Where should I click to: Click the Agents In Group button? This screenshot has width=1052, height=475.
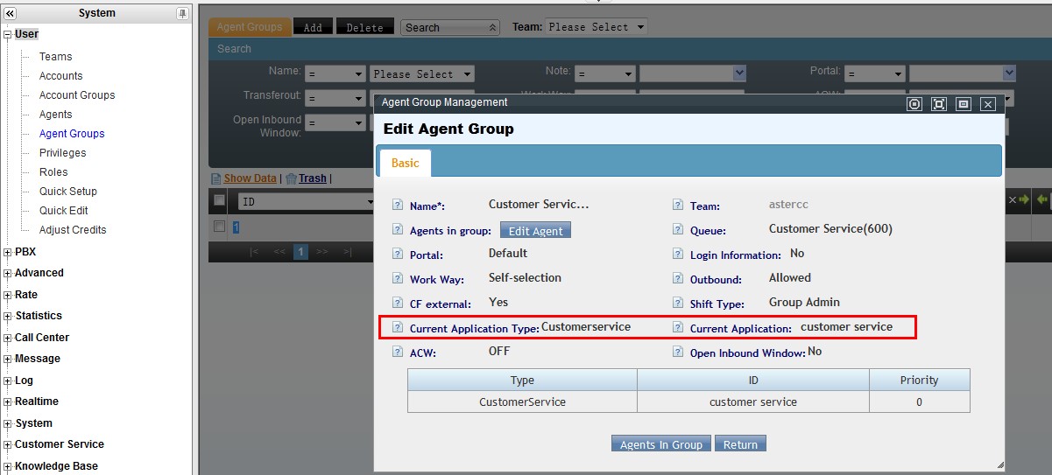(x=660, y=444)
